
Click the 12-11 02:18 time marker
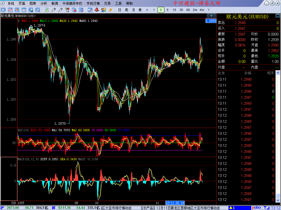[175, 203]
